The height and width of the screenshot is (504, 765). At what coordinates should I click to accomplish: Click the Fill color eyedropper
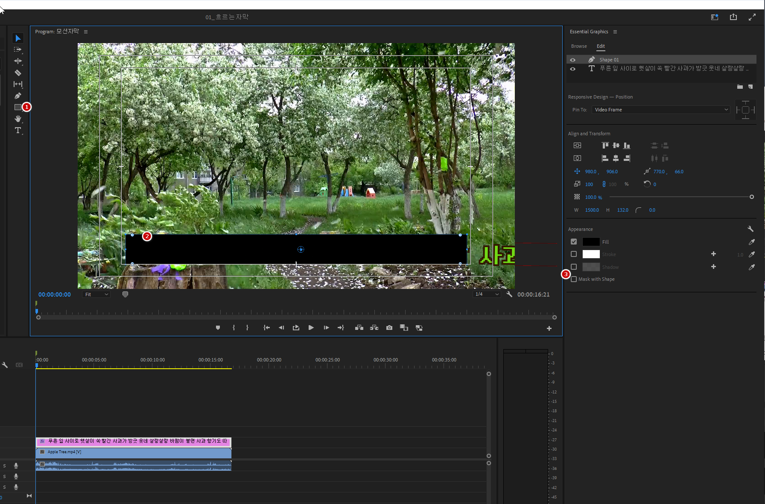point(751,242)
